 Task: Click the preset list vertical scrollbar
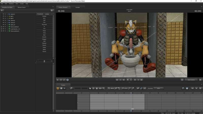pos(53,37)
